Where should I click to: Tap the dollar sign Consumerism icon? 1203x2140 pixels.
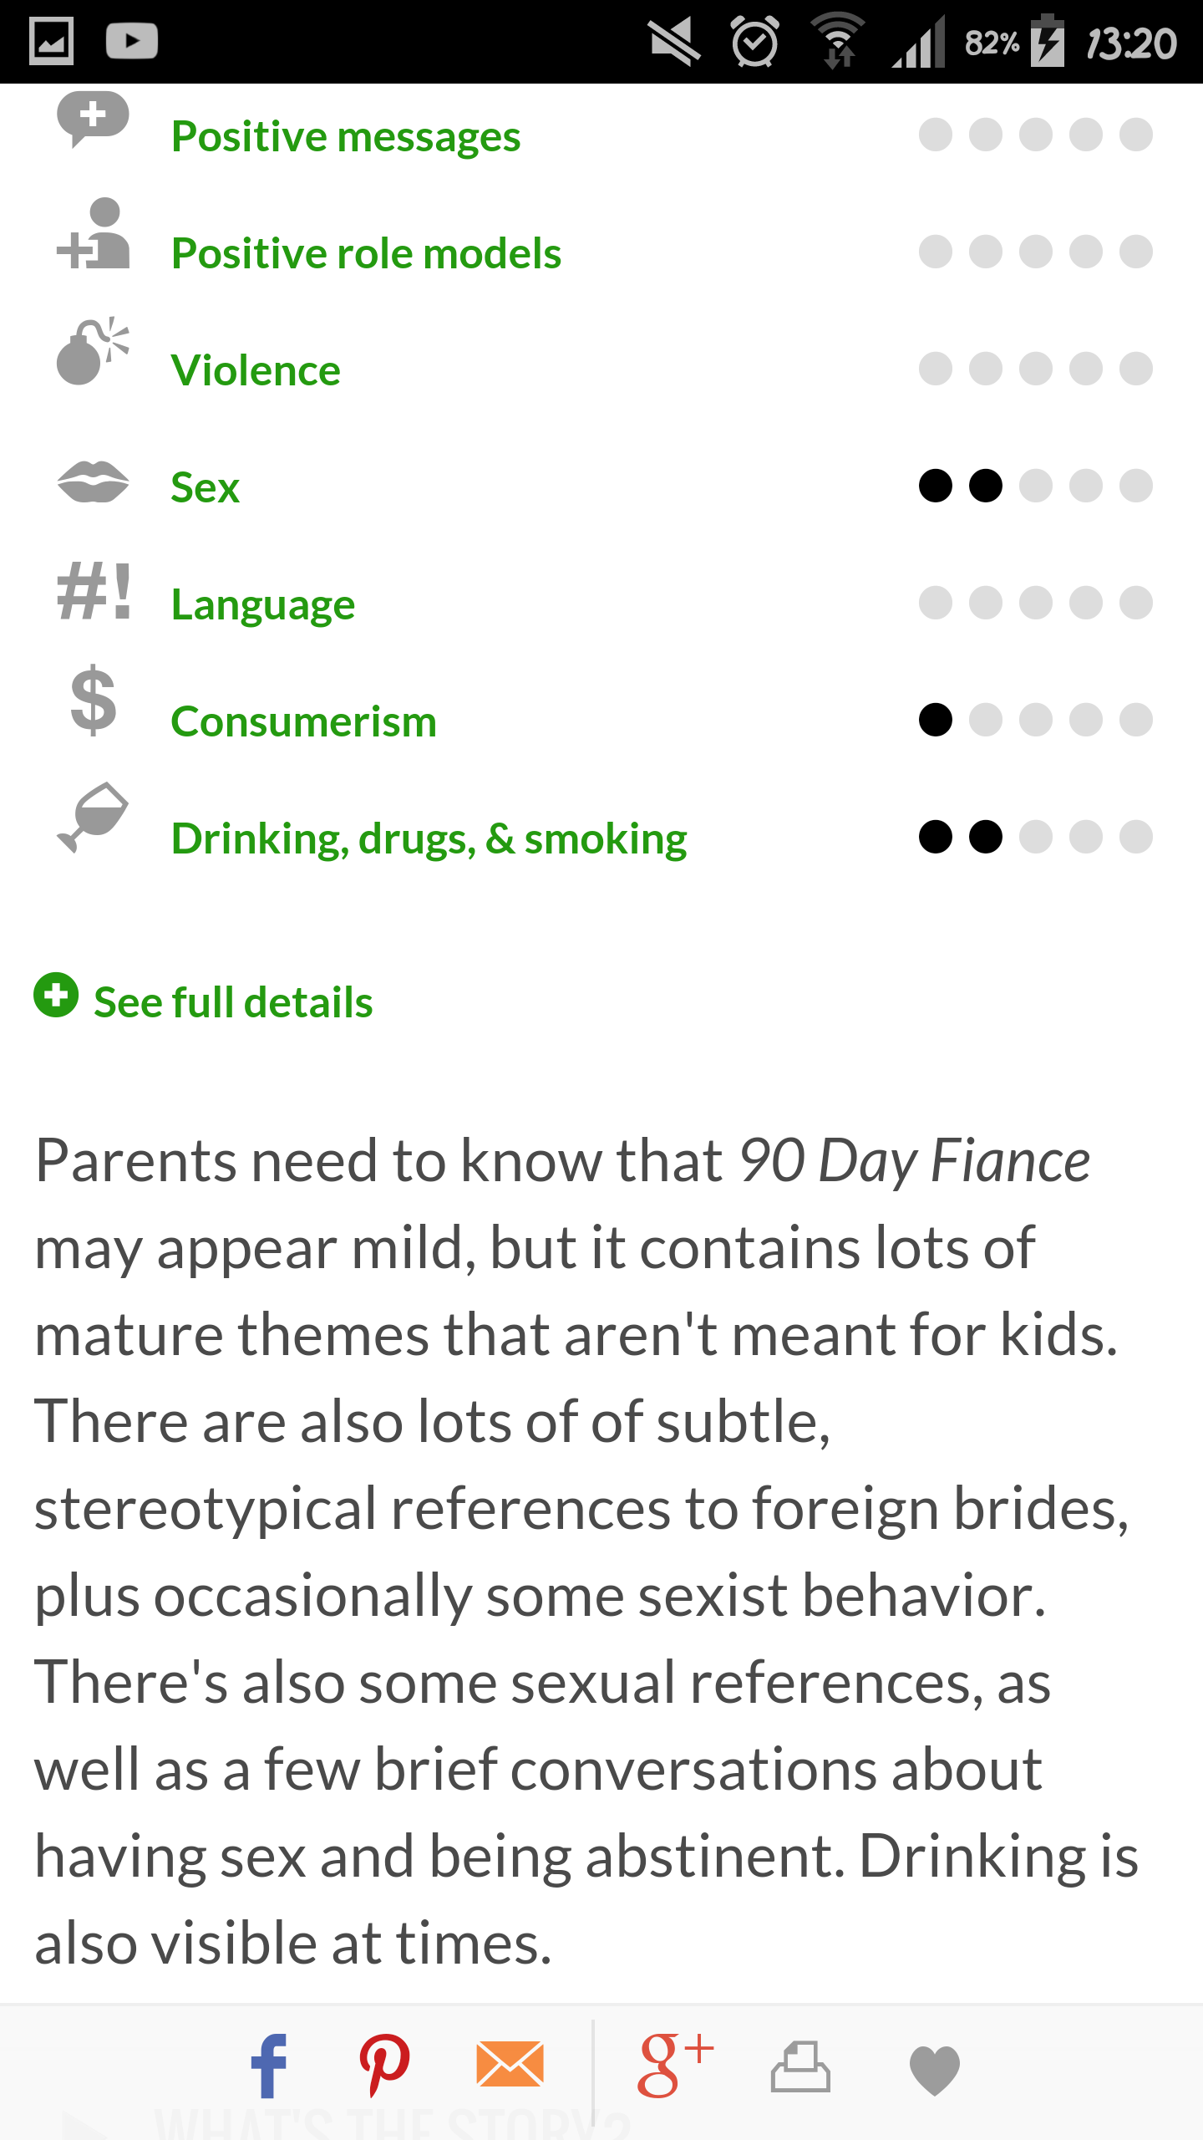(x=93, y=701)
